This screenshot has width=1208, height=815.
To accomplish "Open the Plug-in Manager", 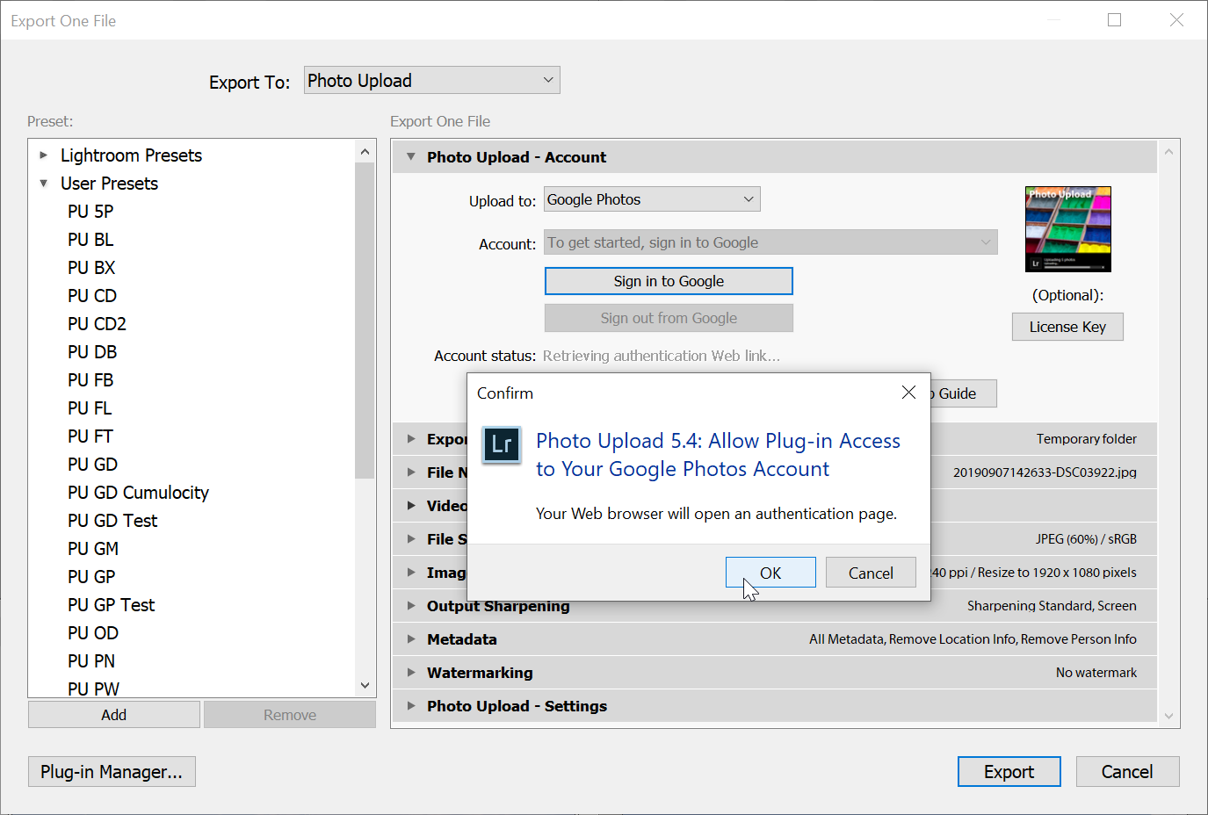I will (x=112, y=772).
